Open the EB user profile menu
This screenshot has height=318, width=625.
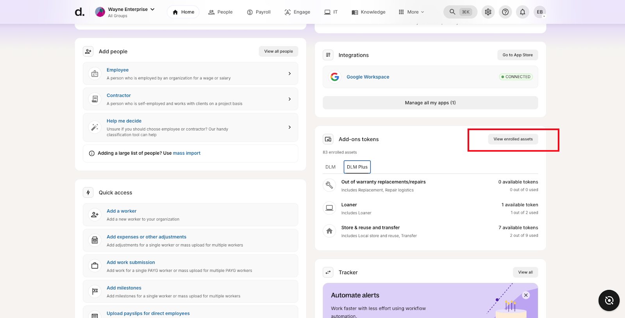[x=540, y=12]
